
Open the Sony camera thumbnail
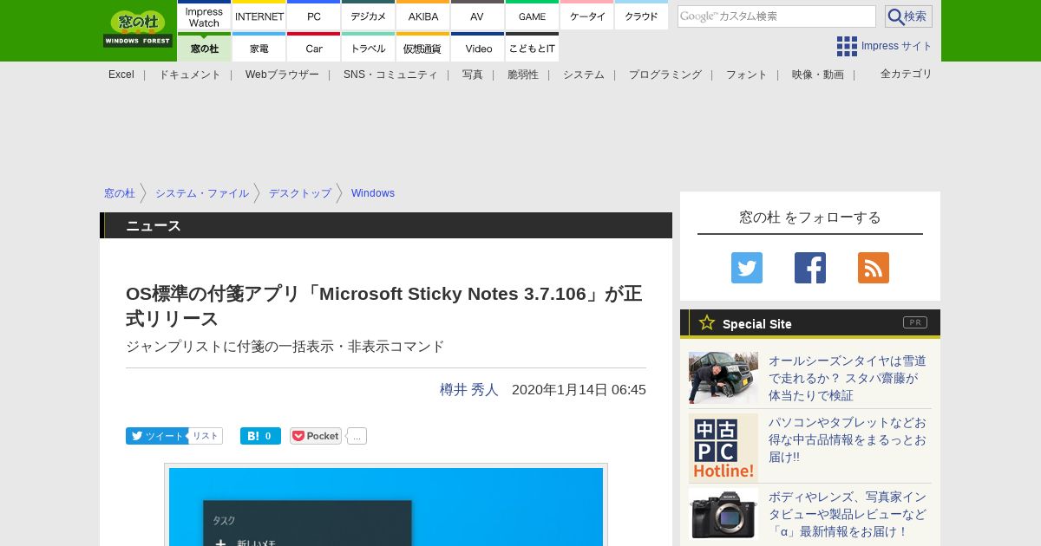tap(723, 514)
